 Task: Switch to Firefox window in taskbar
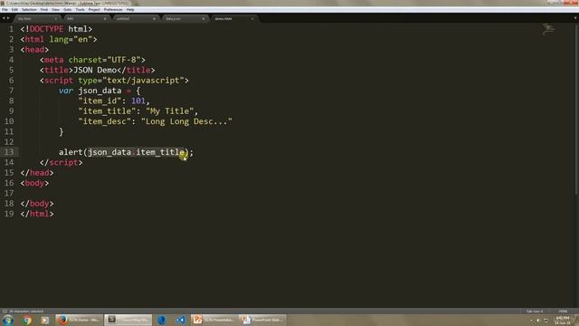pos(79,320)
